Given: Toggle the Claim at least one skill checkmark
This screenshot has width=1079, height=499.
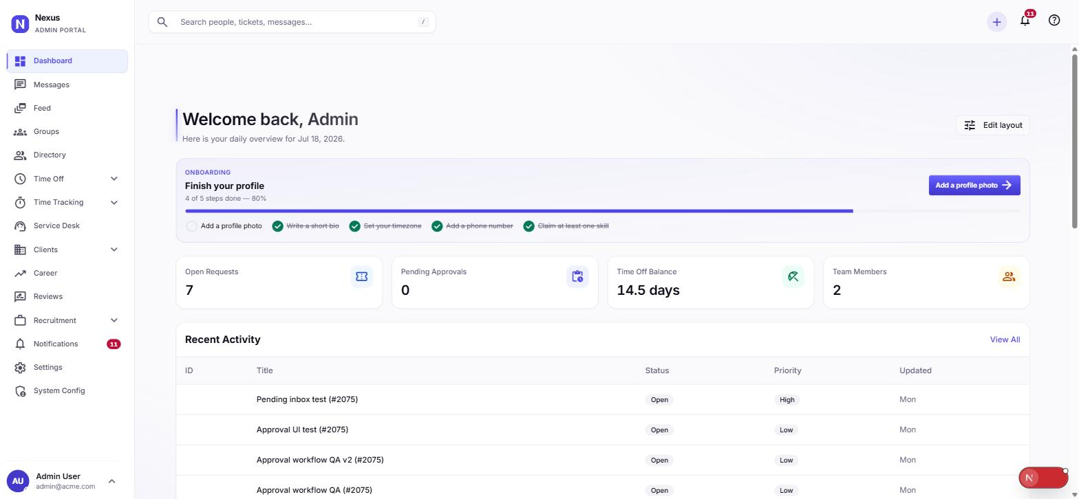Looking at the screenshot, I should pyautogui.click(x=528, y=226).
